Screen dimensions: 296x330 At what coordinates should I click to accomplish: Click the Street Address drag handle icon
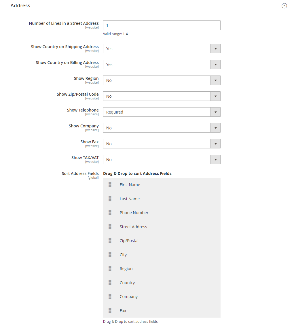(110, 227)
